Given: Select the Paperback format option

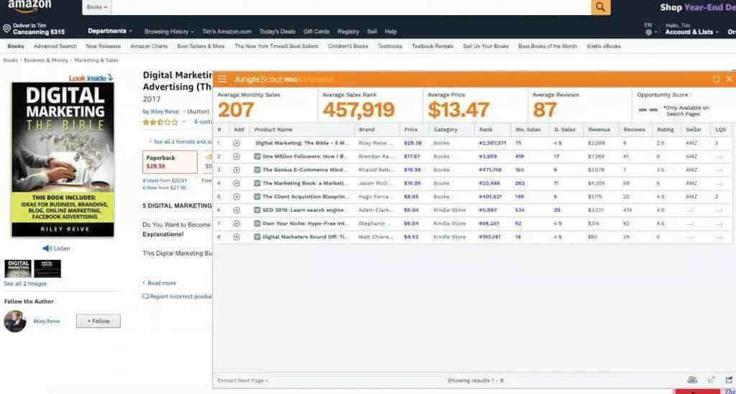Looking at the screenshot, I should coord(170,161).
